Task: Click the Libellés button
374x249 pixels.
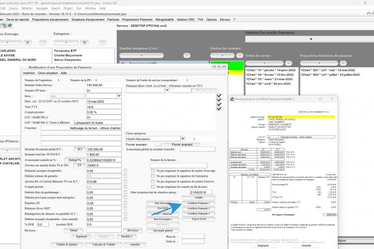Action: click(x=198, y=198)
